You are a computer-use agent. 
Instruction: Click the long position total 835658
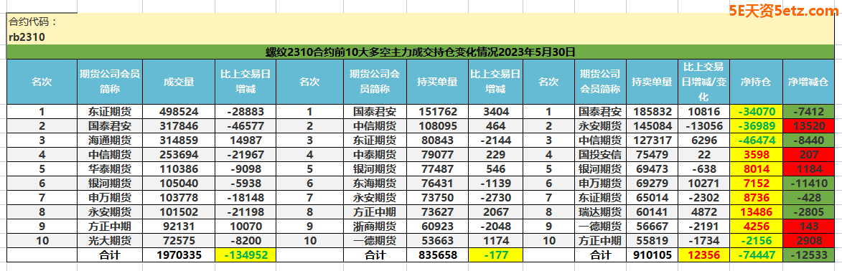[437, 255]
